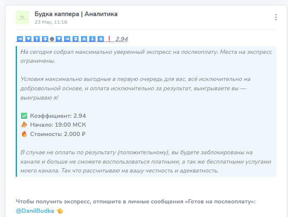Open the Будка каппера | Аналитика channel title
The width and height of the screenshot is (288, 217).
pyautogui.click(x=76, y=14)
